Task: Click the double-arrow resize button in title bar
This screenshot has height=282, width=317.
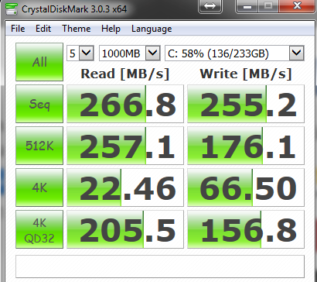Action: point(210,5)
